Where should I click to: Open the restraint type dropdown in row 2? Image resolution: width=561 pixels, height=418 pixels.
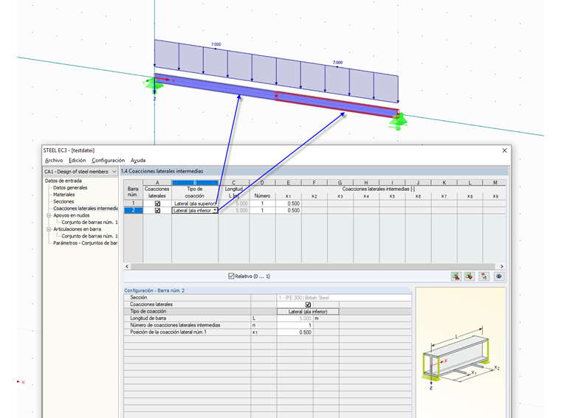[x=215, y=210]
